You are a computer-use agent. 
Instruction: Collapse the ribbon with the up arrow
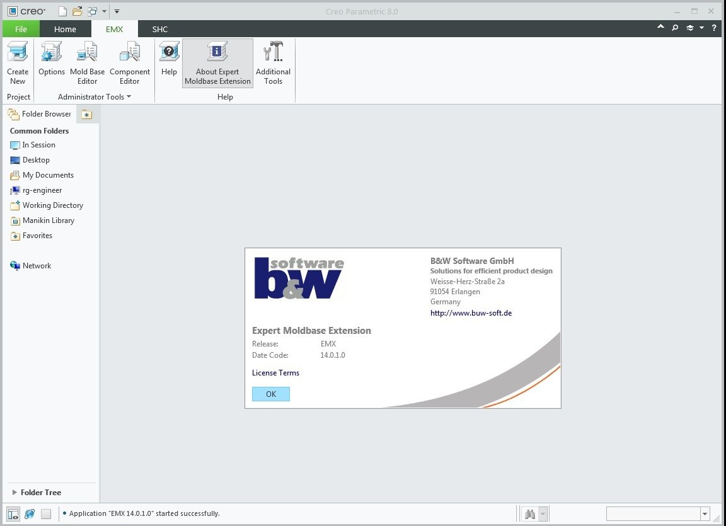point(660,27)
